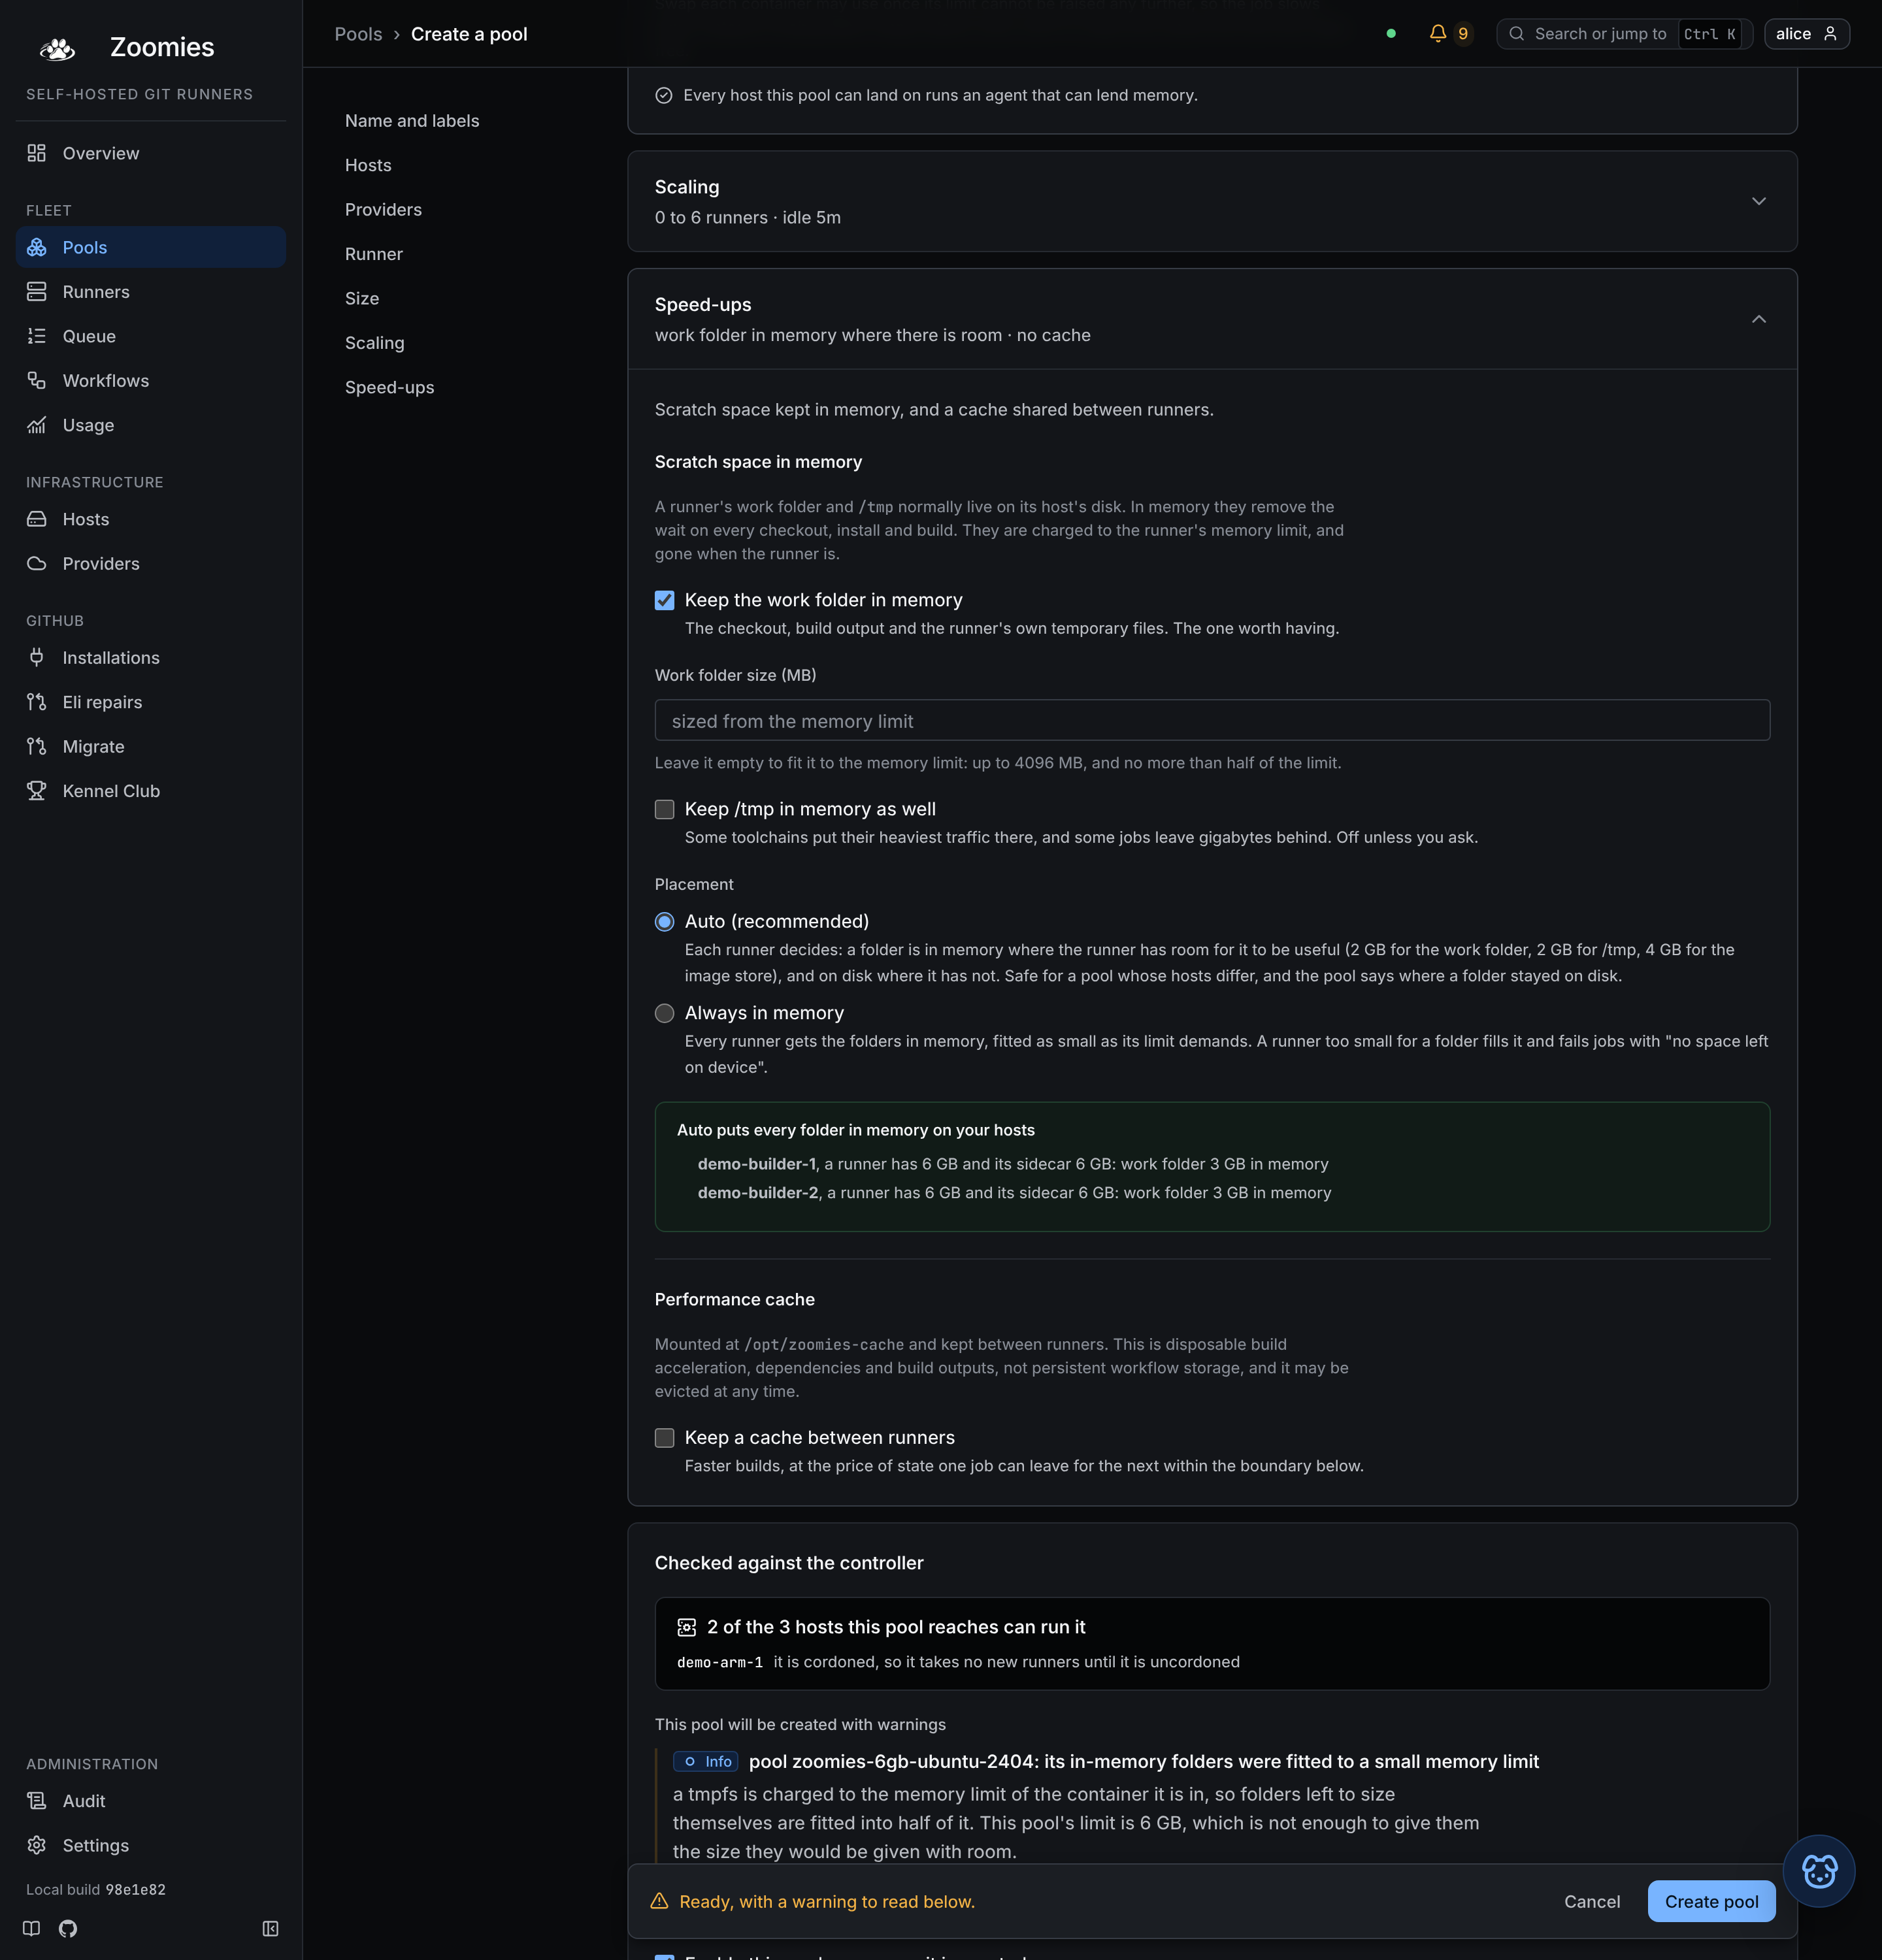Click the Usage chart icon
Image resolution: width=1882 pixels, height=1960 pixels.
[x=37, y=425]
